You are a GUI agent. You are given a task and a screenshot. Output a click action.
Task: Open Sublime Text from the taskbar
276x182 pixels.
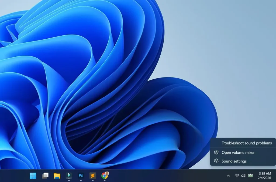(92, 176)
